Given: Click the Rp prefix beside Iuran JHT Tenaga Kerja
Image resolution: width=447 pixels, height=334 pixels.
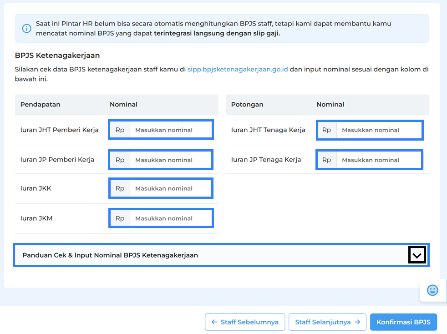Looking at the screenshot, I should 326,130.
